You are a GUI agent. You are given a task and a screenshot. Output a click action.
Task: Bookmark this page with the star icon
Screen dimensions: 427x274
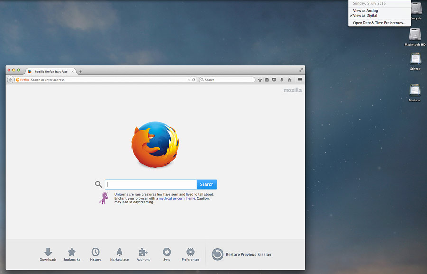coord(260,80)
